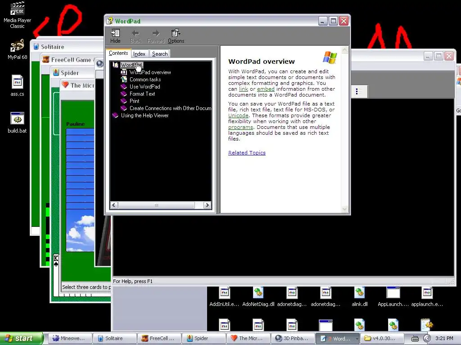
Task: Click the Forward arrow in help toolbar
Action: [156, 36]
